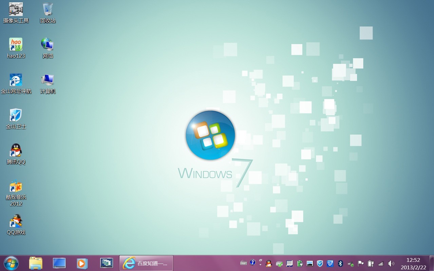434x271 pixels.
Task: Select the 金山卫士 desktop shortcut
Action: tap(16, 119)
